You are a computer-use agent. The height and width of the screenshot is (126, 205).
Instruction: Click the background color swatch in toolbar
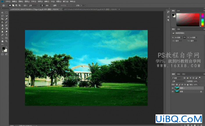6,51
